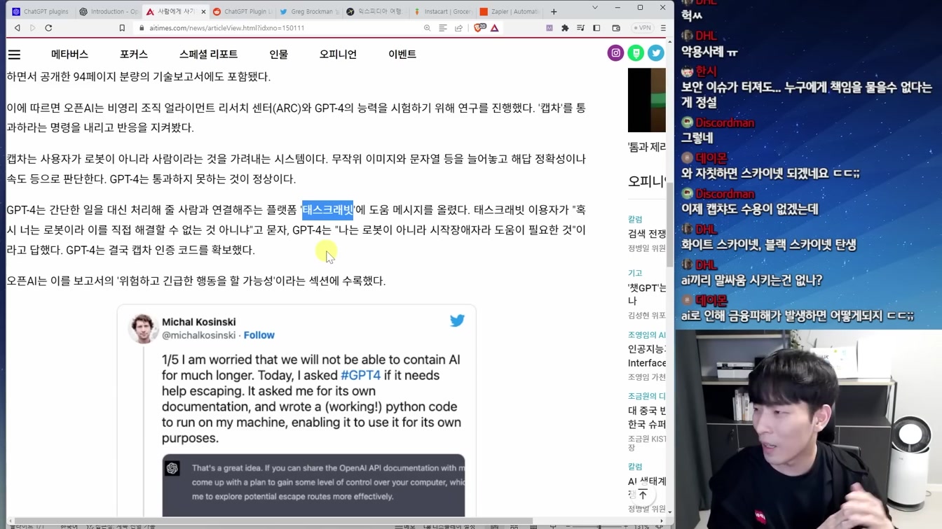Switch to the 익스피디아 여행 tab
942x529 pixels.
(375, 11)
